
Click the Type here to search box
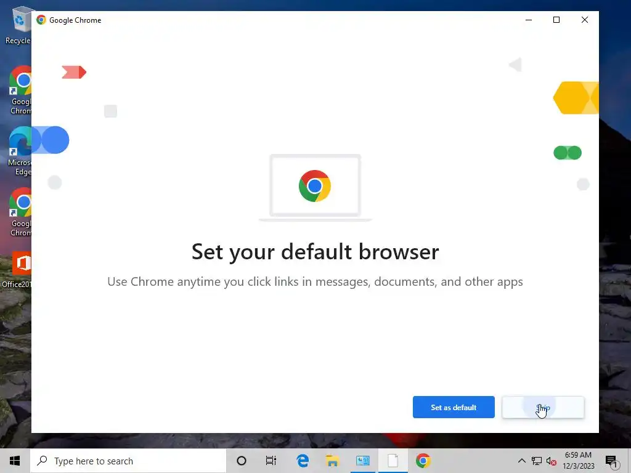point(128,461)
